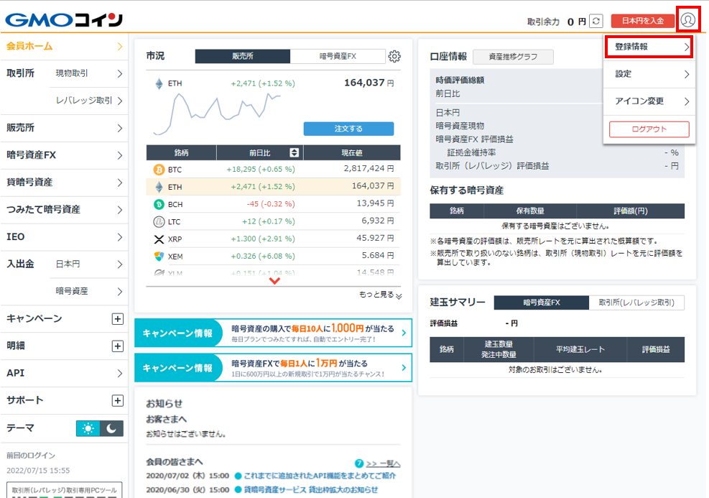
Task: Expand キャンペーン plus icon
Action: pos(118,319)
